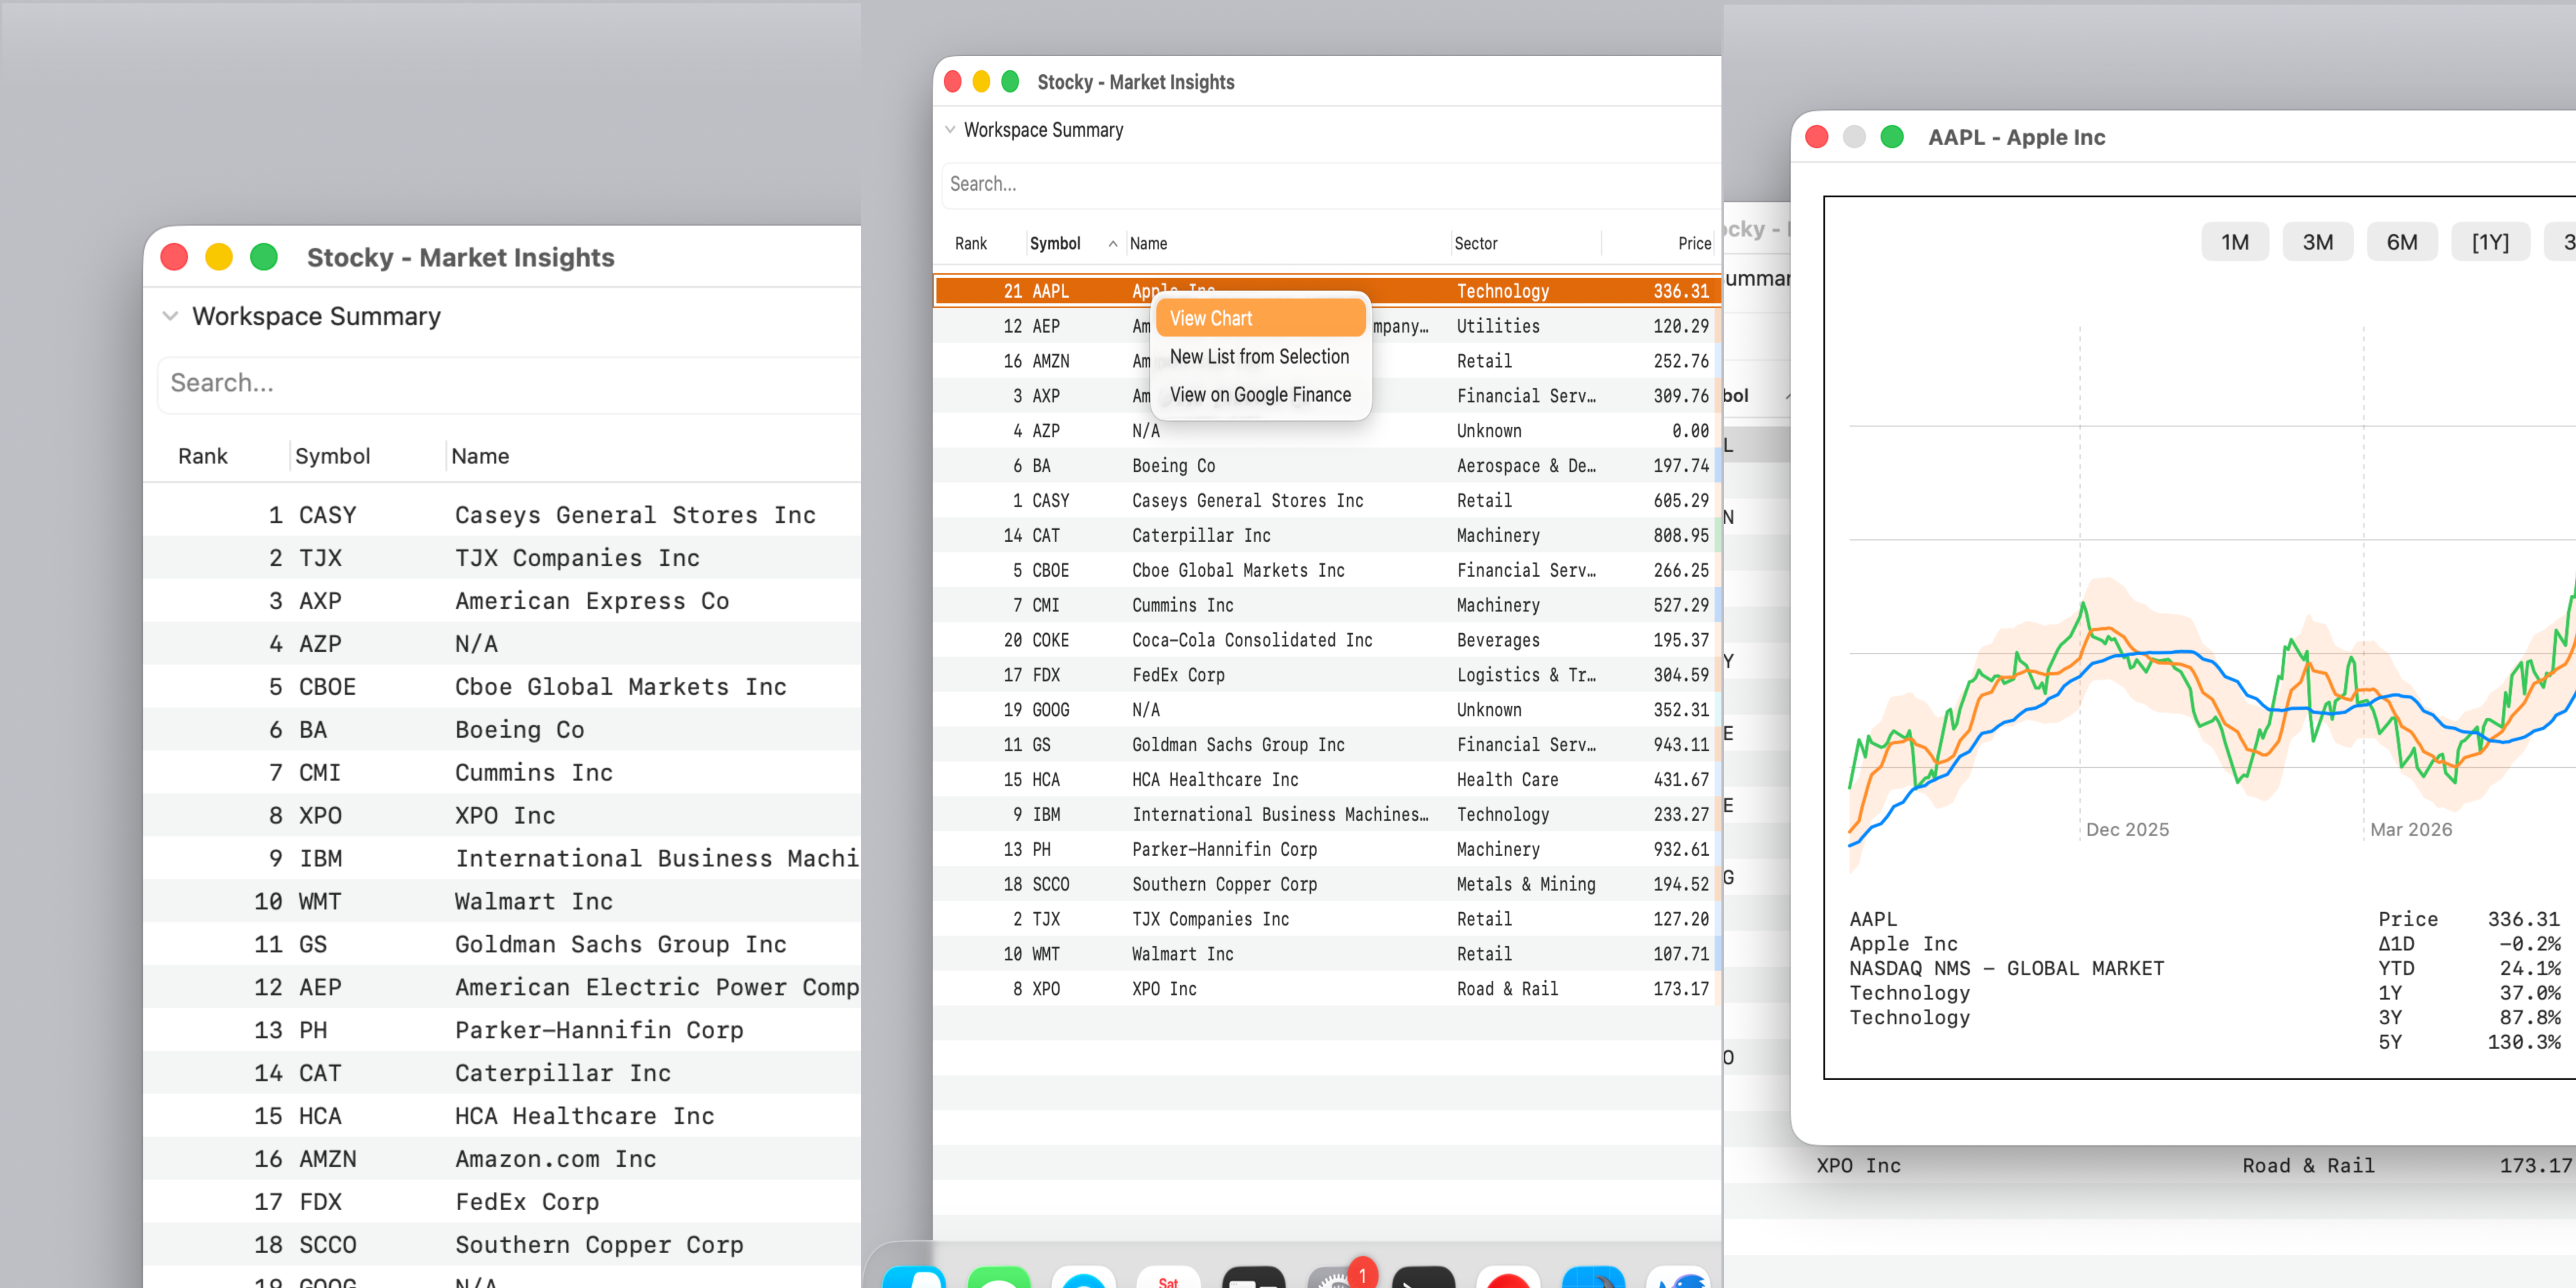Click the sort arrow beside the Symbol header
This screenshot has width=2576, height=1288.
1112,244
